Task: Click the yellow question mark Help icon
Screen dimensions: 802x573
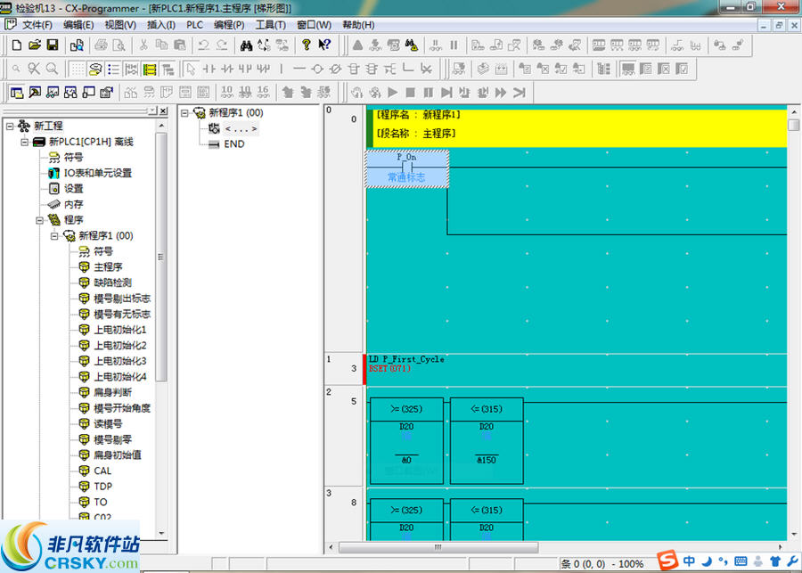Action: point(306,45)
